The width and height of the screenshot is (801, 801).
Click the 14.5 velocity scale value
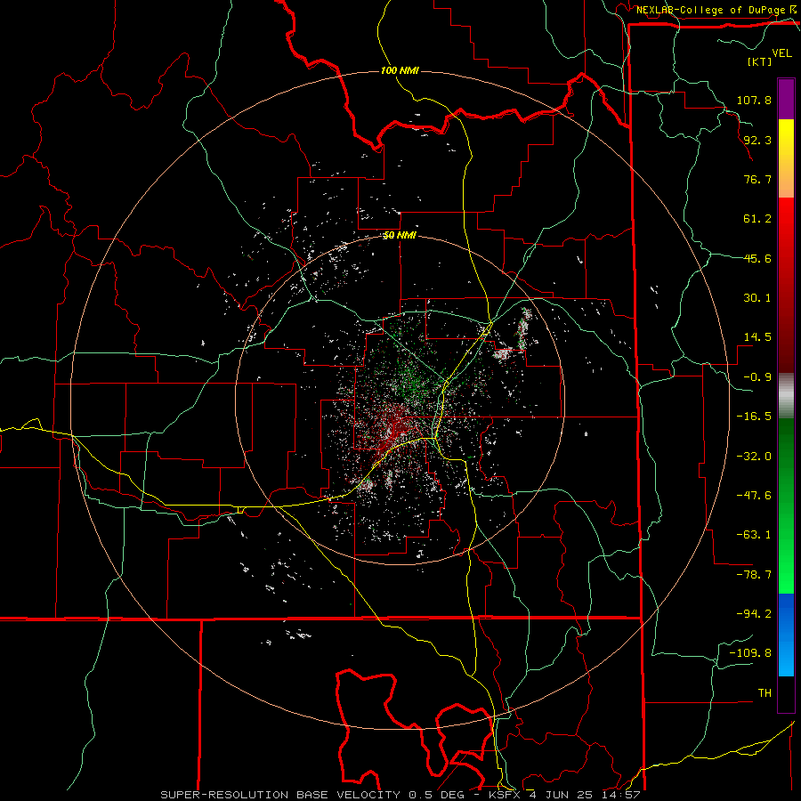[757, 337]
